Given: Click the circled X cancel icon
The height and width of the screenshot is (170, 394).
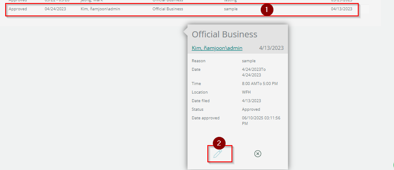Looking at the screenshot, I should pos(257,154).
